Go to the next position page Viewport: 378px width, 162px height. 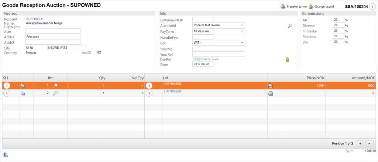(370, 143)
